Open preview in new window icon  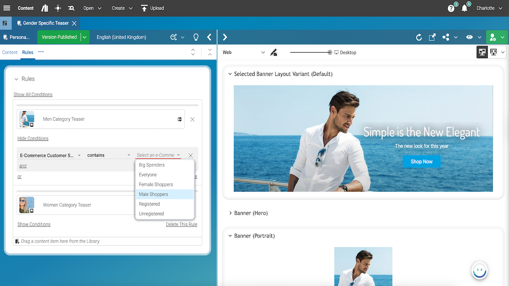point(432,37)
